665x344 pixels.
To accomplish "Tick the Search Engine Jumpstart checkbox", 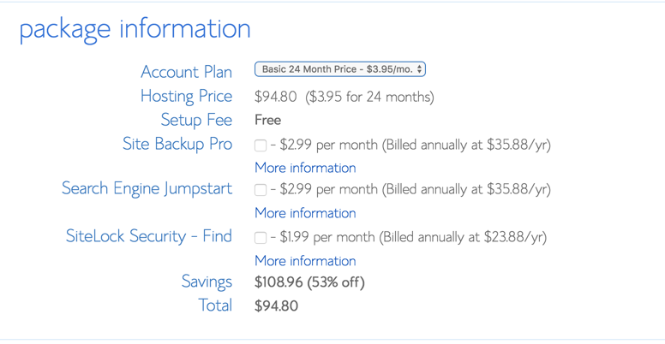I will pyautogui.click(x=261, y=190).
